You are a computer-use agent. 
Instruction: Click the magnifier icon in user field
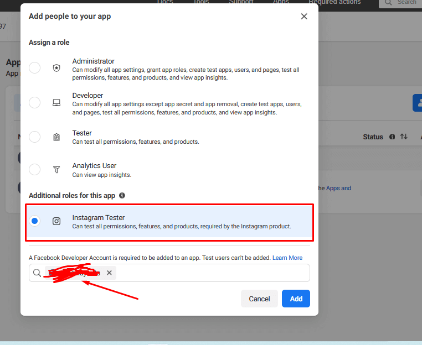pyautogui.click(x=37, y=273)
